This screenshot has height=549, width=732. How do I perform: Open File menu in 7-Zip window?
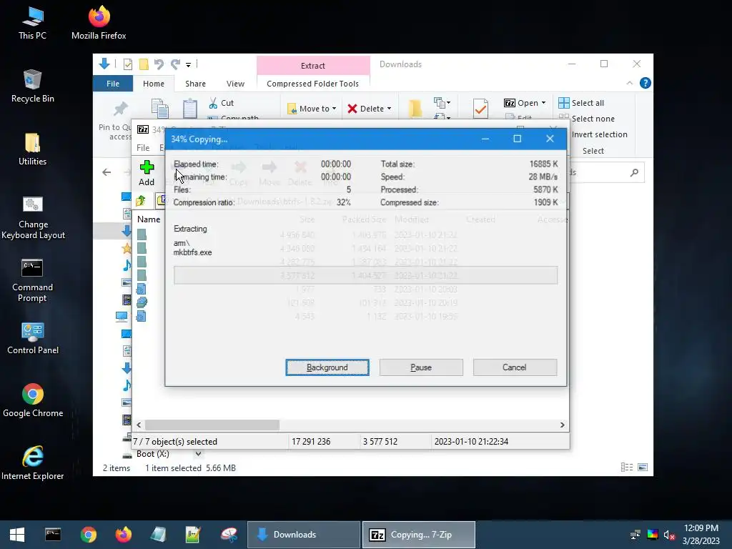(143, 148)
